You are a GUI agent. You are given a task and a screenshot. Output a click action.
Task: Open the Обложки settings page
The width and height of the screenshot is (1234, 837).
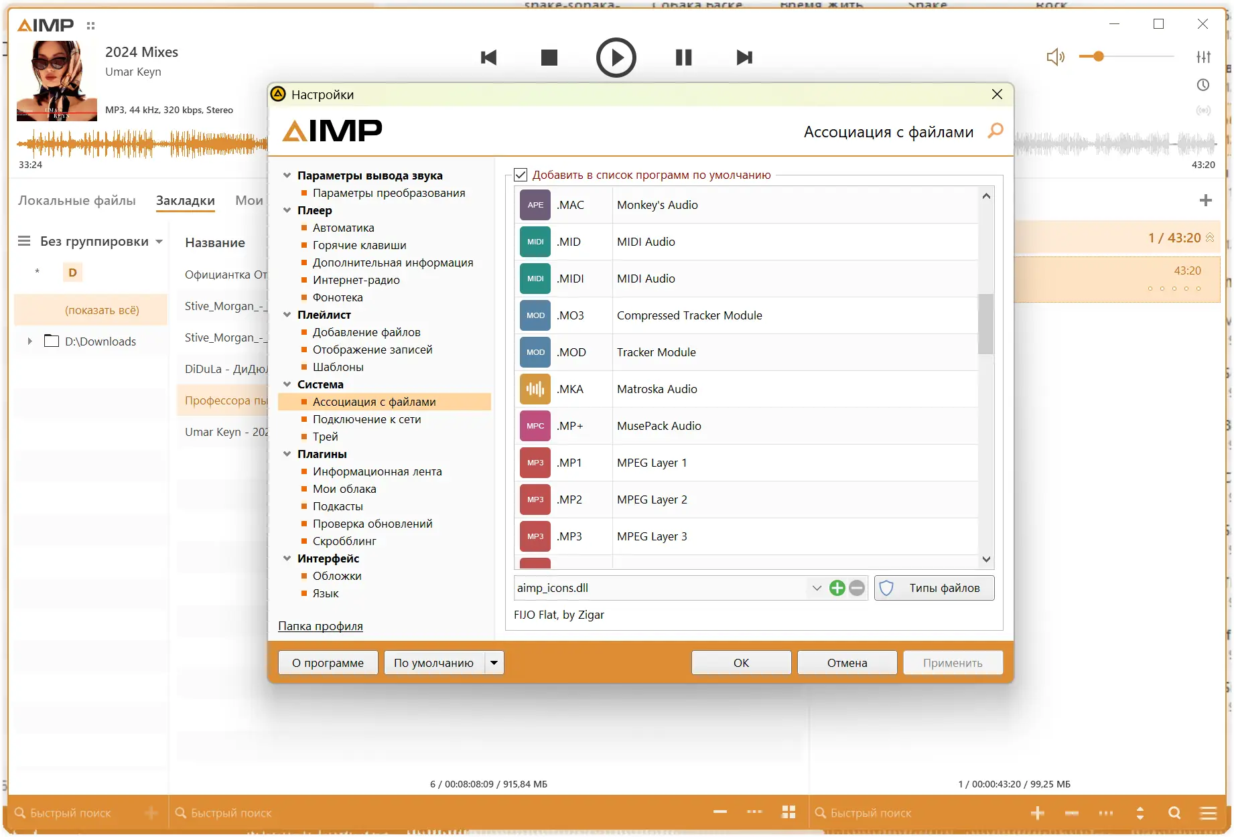(x=337, y=576)
